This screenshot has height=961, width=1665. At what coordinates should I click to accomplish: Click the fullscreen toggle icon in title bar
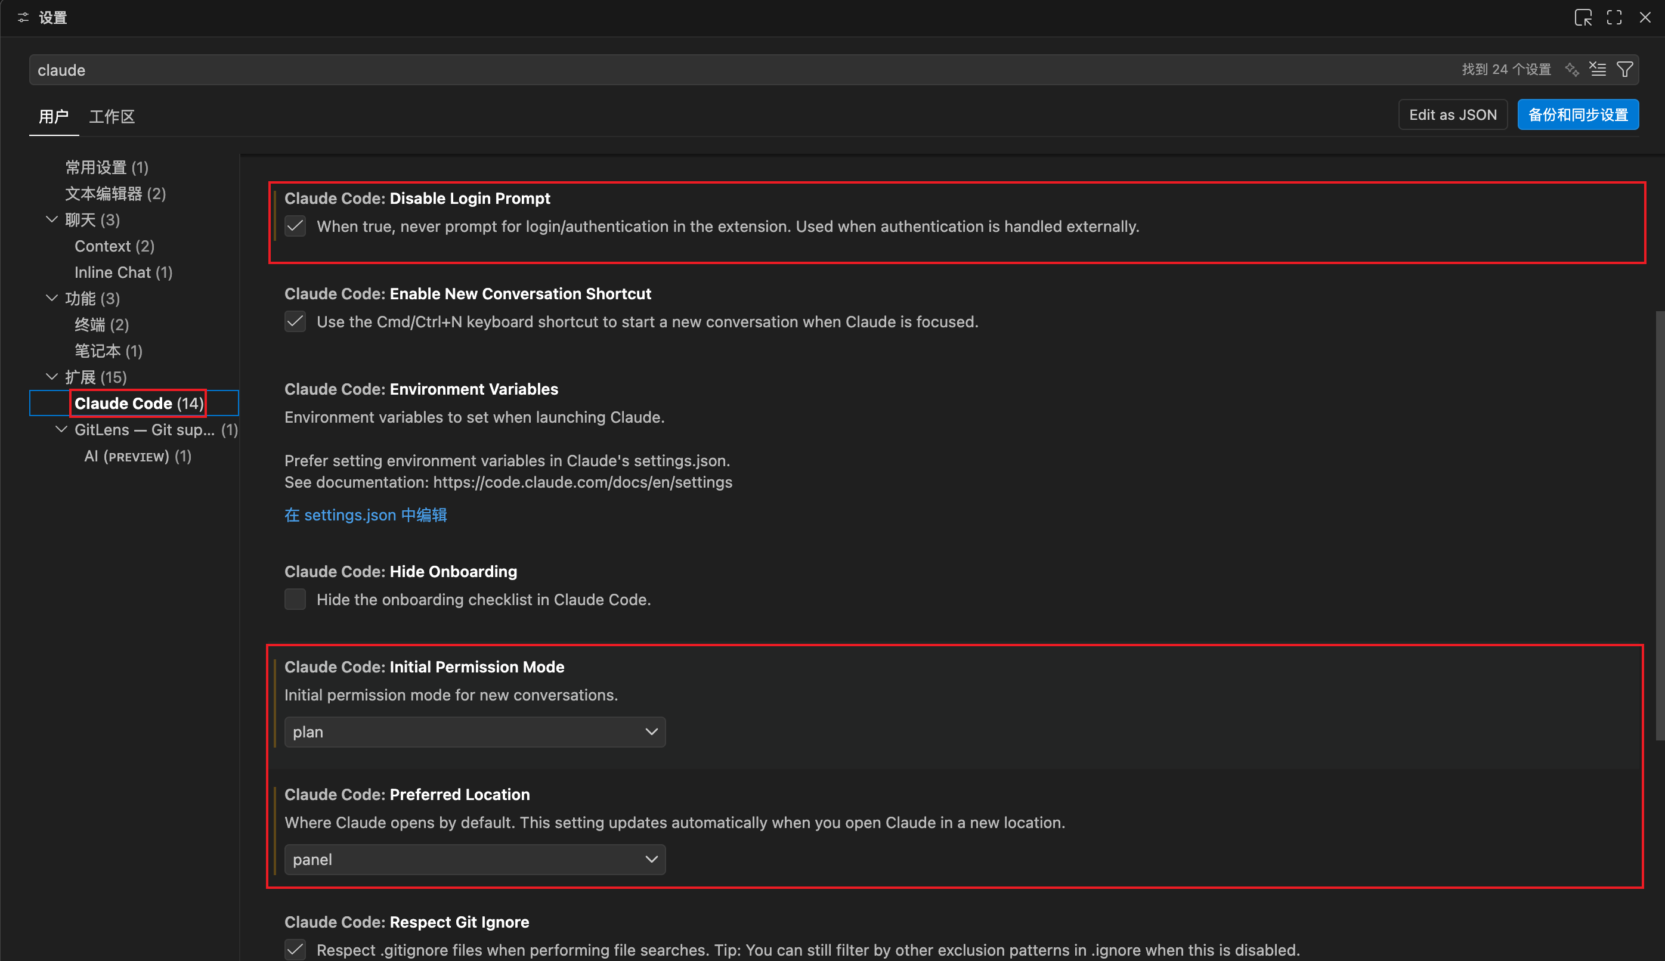[1614, 18]
